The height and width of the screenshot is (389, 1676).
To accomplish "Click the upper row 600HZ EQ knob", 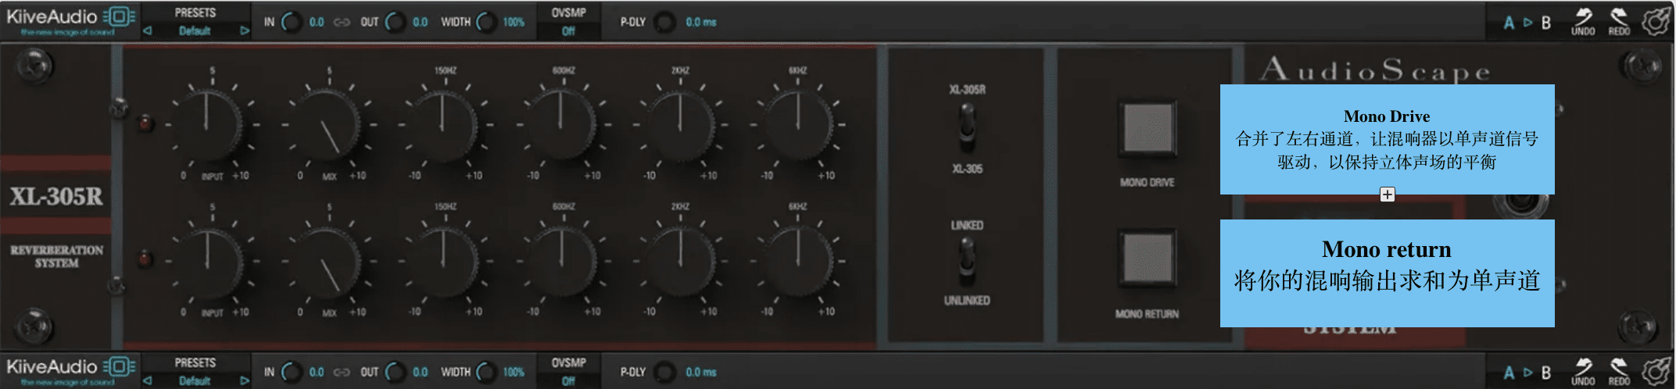I will 562,123.
